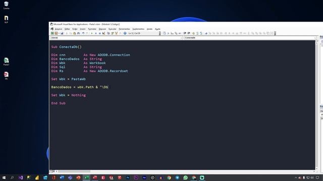Open the Janela menu
Image resolution: width=323 pixels, height=181 pixels.
[x=149, y=29]
